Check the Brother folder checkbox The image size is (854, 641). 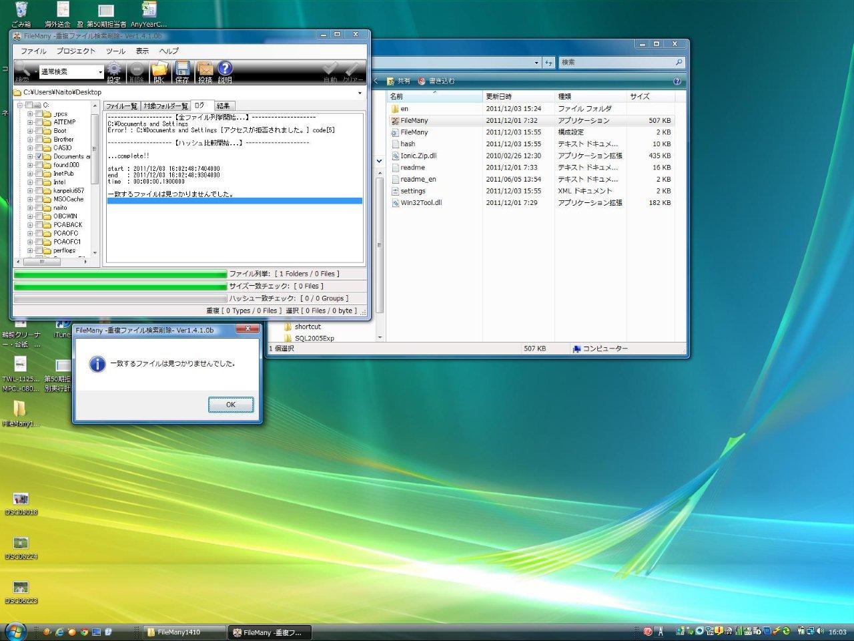[39, 140]
